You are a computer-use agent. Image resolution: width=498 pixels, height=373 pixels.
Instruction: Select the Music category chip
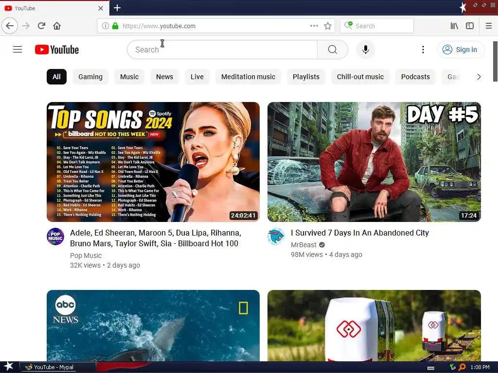click(129, 77)
